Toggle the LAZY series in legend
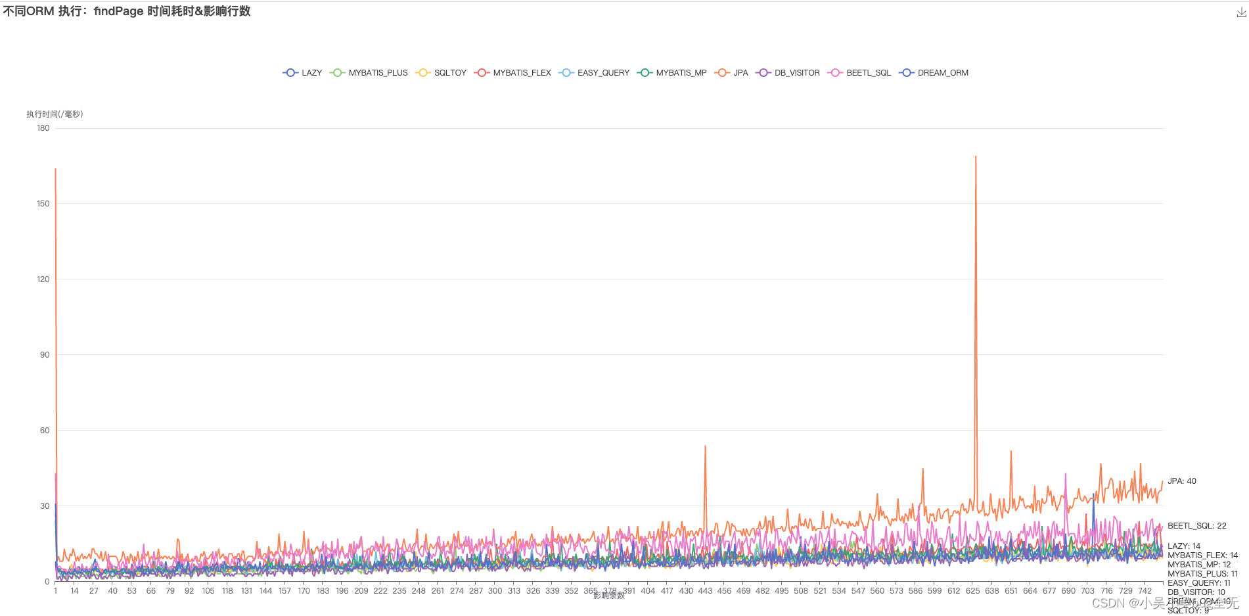 (302, 73)
